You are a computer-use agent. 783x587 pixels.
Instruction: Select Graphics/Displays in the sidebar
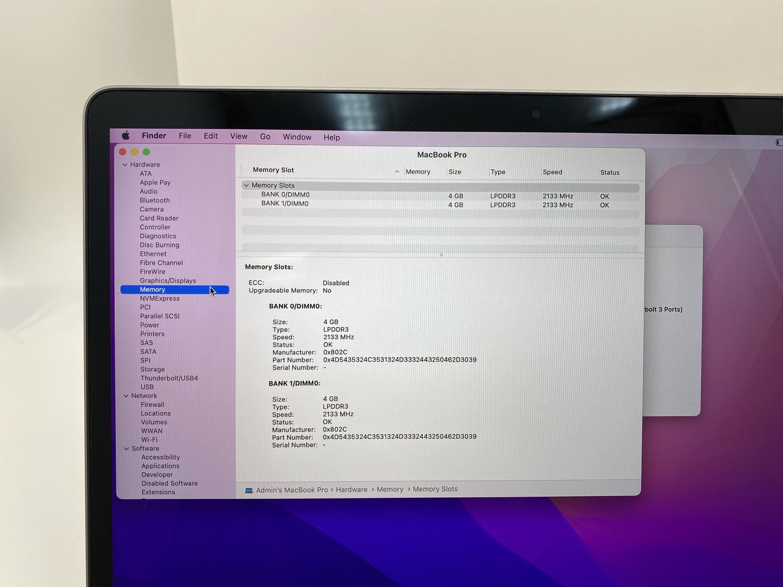[x=168, y=280]
